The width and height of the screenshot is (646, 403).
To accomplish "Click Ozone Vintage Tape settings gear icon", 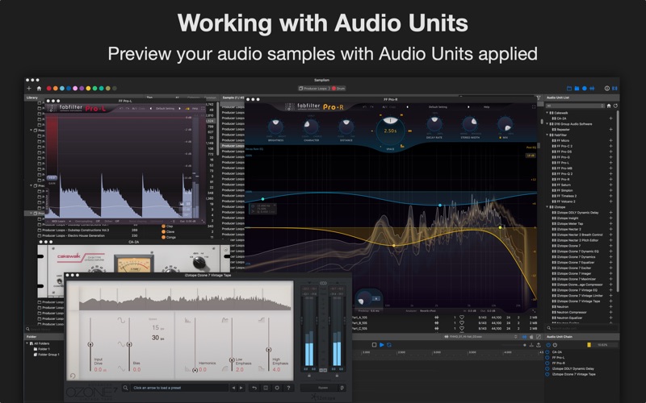I will 277,388.
